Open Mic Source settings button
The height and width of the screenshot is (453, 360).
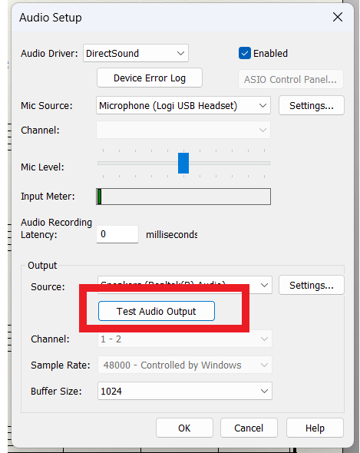(x=312, y=105)
